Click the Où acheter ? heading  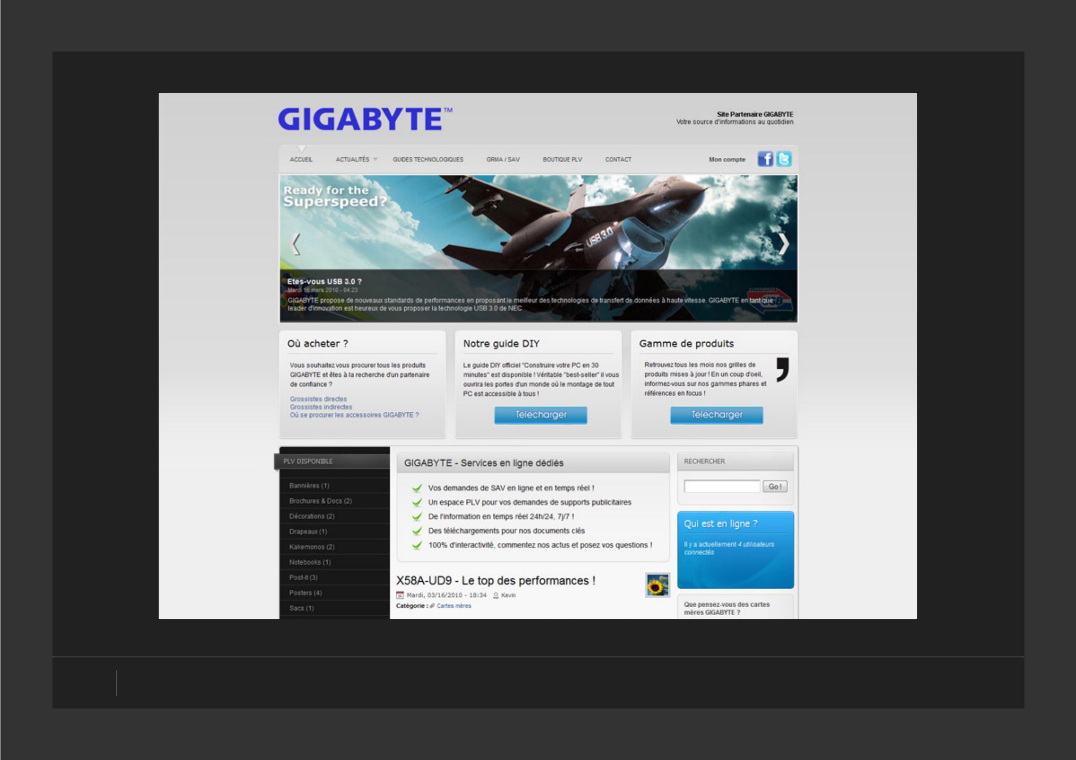pyautogui.click(x=317, y=344)
